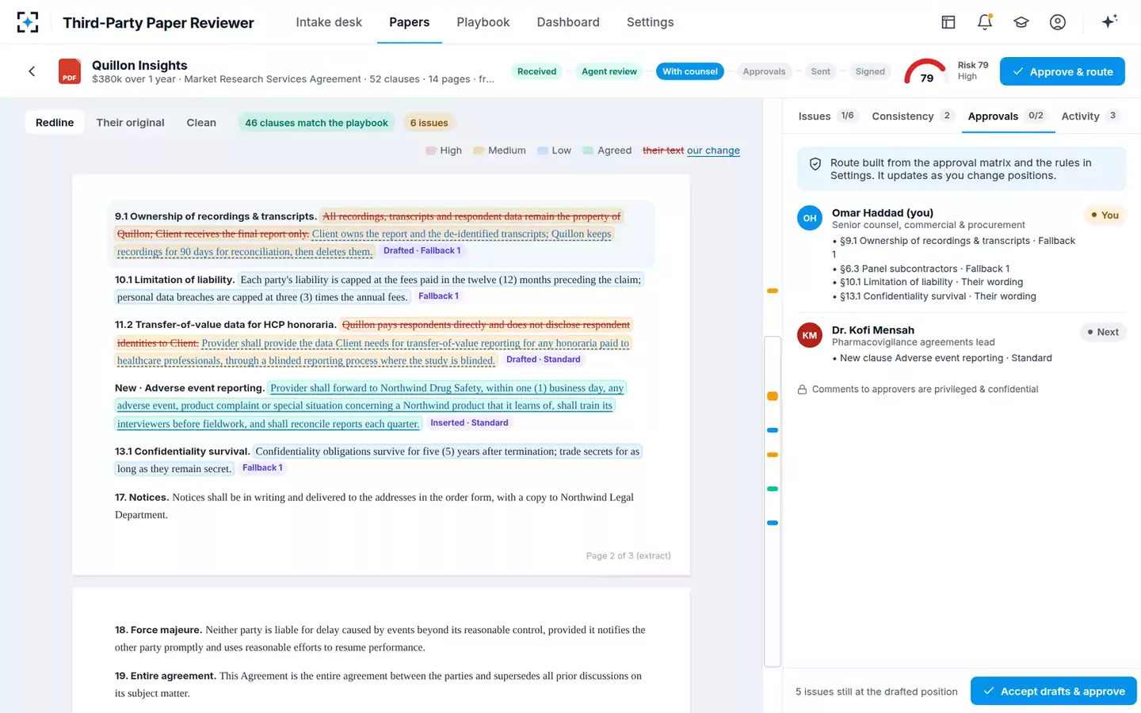Switch to Their original view
This screenshot has height=713, width=1141.
[x=130, y=123]
